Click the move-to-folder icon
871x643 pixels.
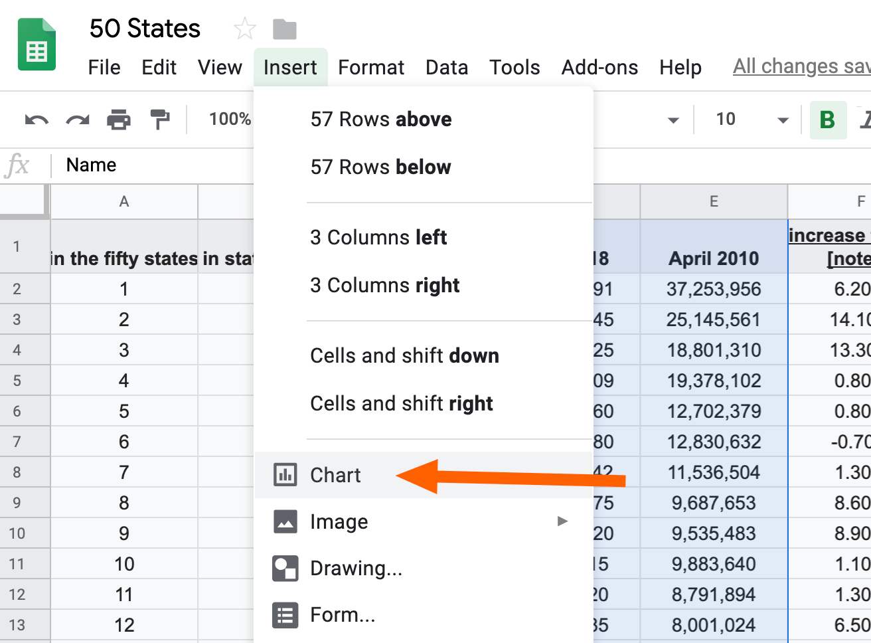point(285,29)
